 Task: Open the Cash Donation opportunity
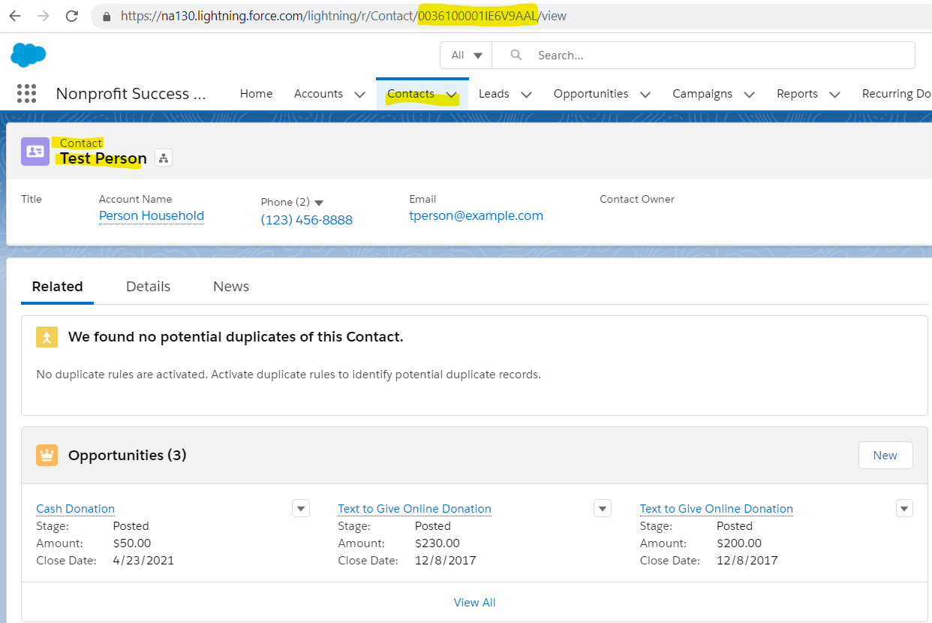pyautogui.click(x=76, y=509)
